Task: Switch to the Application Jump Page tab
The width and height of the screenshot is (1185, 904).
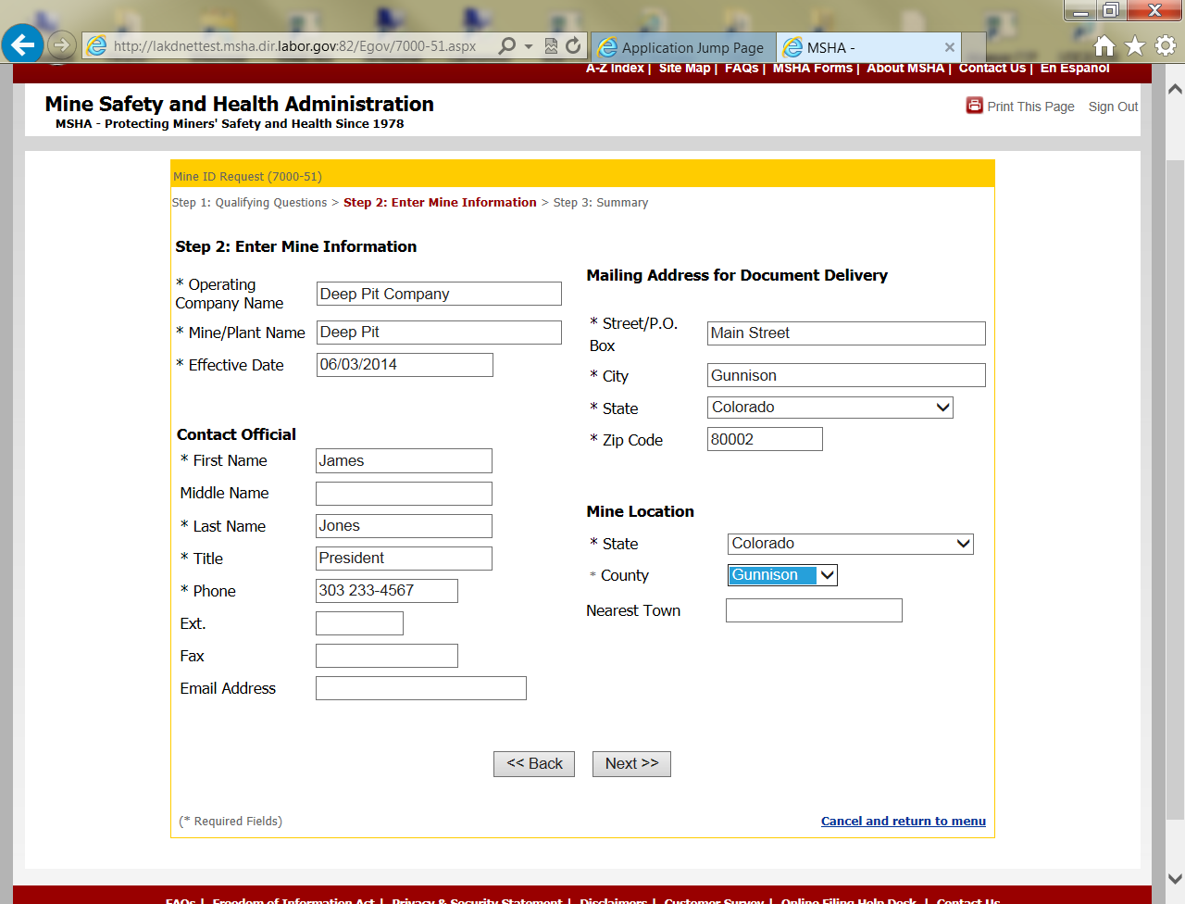Action: pos(682,47)
